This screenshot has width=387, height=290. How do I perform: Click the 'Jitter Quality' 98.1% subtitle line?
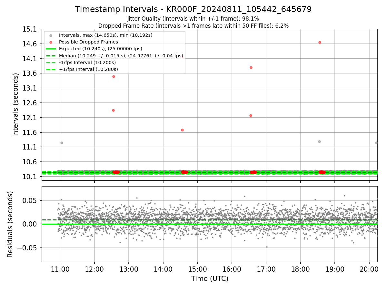click(193, 19)
